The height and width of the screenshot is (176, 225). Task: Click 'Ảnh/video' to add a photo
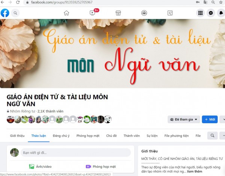pos(40,166)
